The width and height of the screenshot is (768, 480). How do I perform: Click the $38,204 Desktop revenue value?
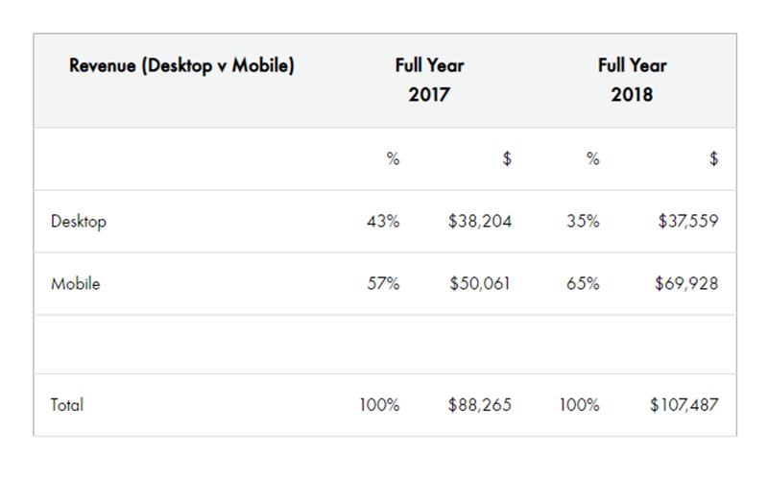(480, 222)
